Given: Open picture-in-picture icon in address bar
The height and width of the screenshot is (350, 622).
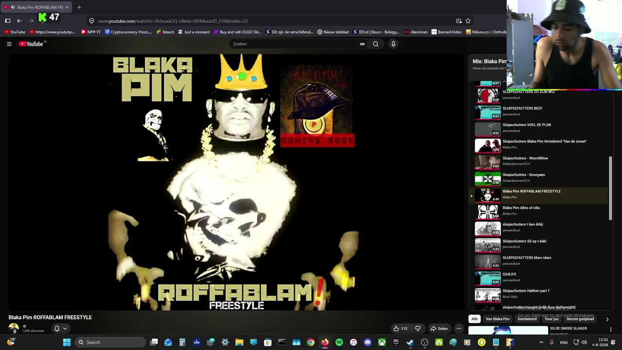Looking at the screenshot, I should click(459, 21).
